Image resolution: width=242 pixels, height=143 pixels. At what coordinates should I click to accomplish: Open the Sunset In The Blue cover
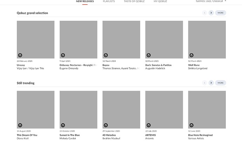pos(79,110)
